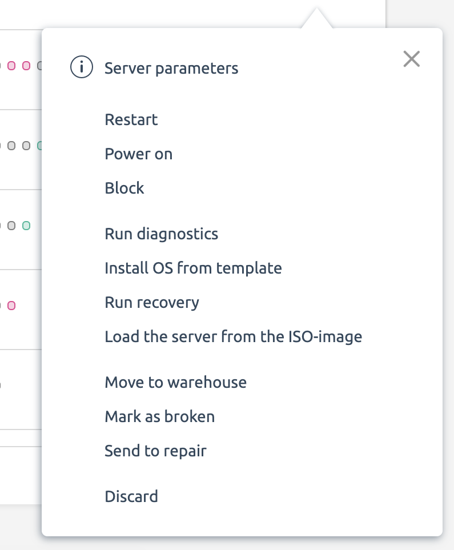Click the info icon beside Server parameters
The width and height of the screenshot is (454, 550).
82,67
